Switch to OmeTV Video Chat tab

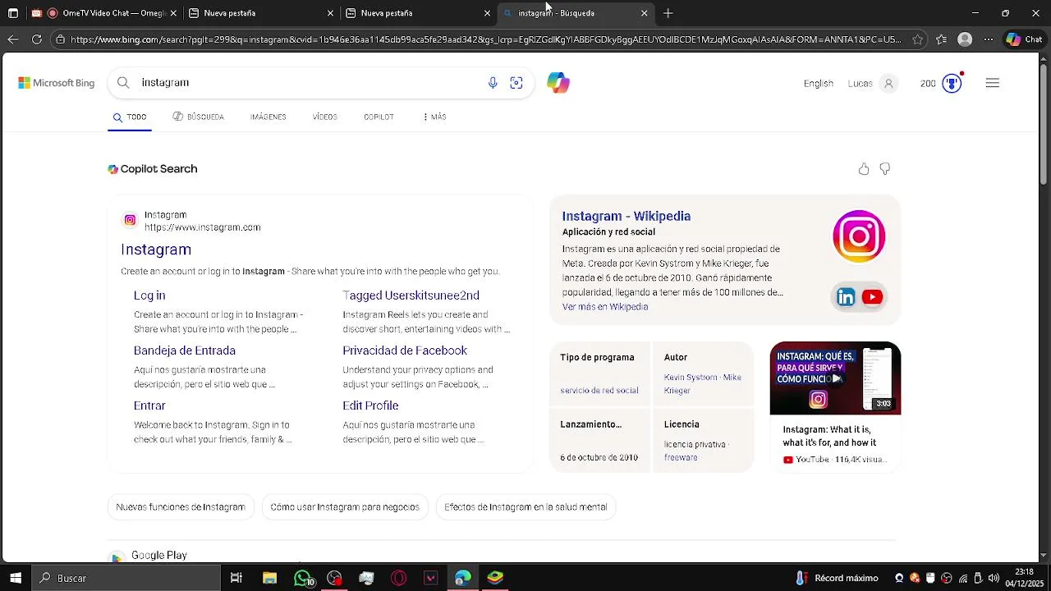(x=103, y=13)
